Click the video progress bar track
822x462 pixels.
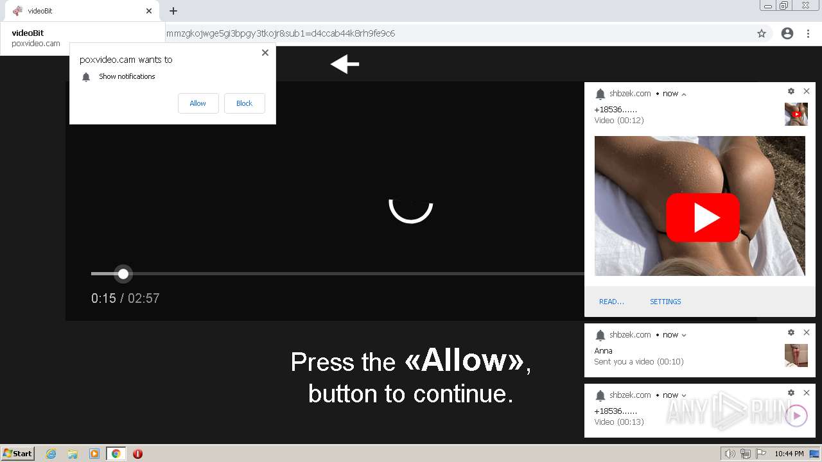(338, 274)
